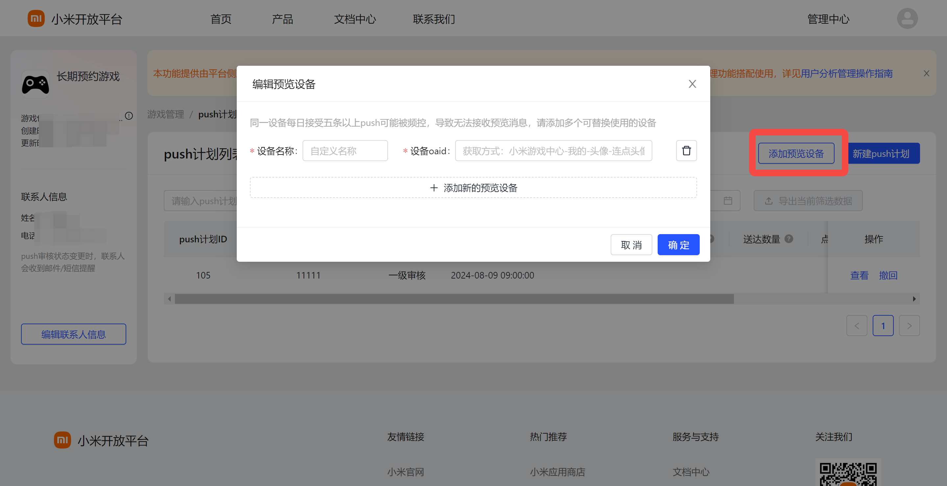
Task: Open footer 文档中心 link
Action: pos(691,472)
